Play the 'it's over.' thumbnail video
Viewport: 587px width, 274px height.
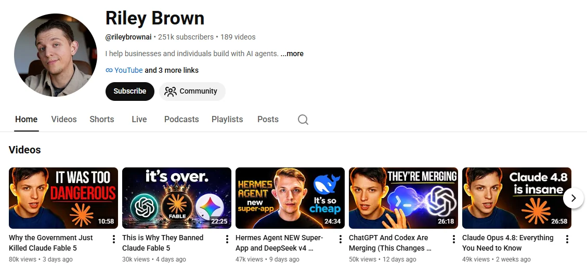pos(177,198)
